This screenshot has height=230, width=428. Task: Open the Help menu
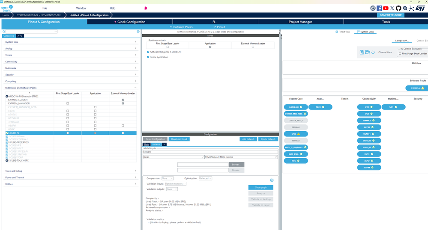click(x=112, y=8)
